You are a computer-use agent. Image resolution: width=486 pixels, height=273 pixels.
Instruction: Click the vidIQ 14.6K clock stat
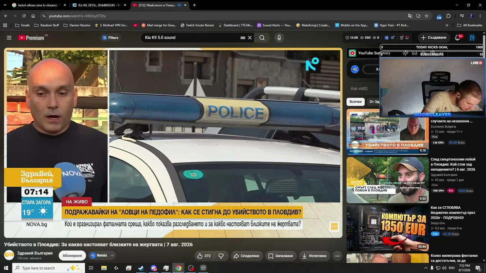[x=352, y=38]
